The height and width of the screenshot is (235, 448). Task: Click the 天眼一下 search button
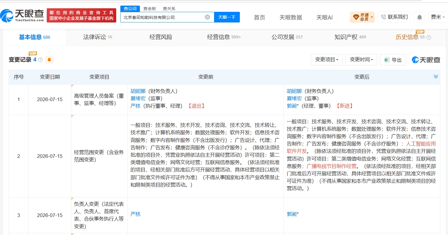click(227, 17)
